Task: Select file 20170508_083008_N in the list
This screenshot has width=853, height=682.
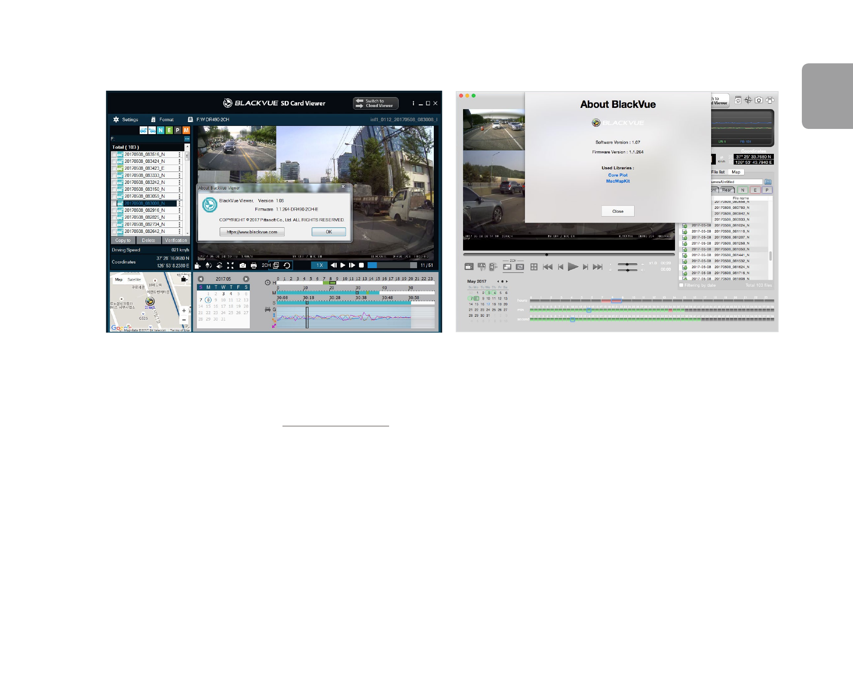Action: pyautogui.click(x=144, y=203)
